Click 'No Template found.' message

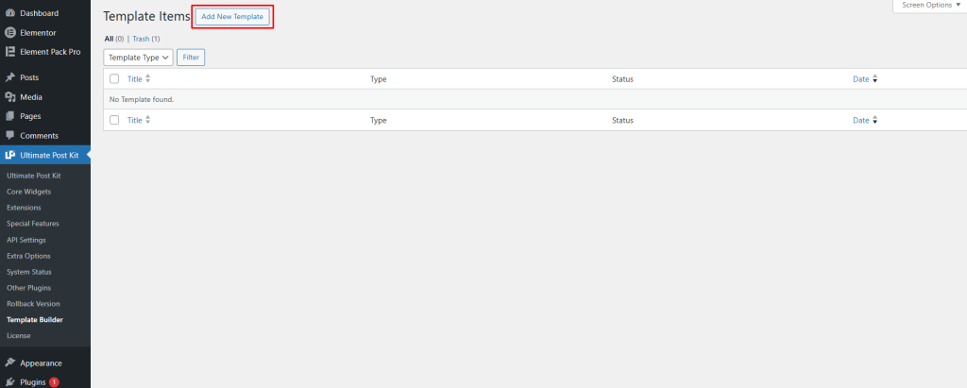click(142, 99)
